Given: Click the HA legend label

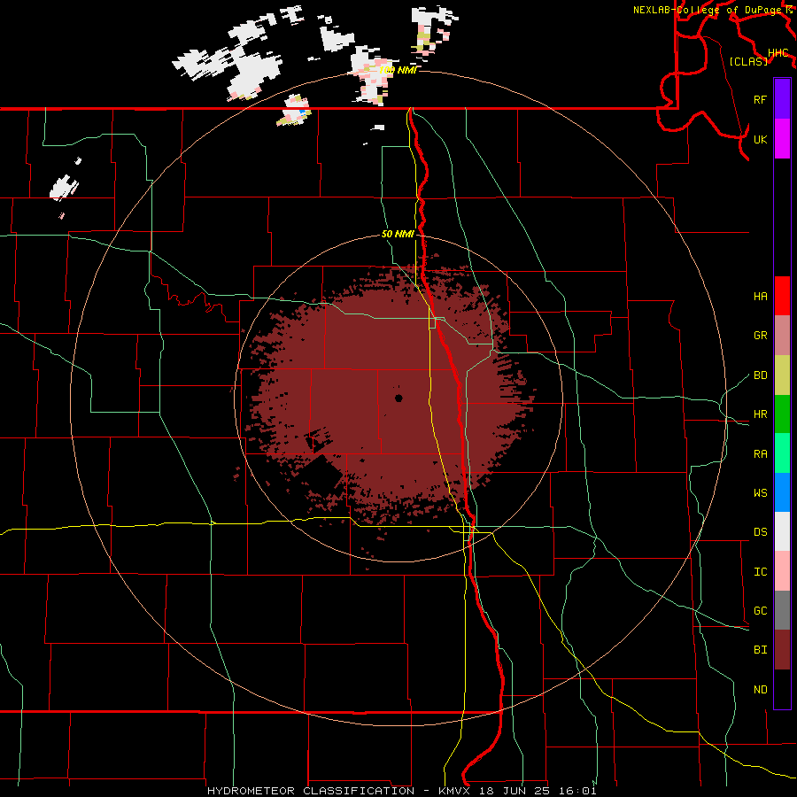Looking at the screenshot, I should [x=760, y=297].
